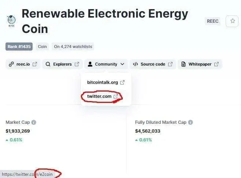This screenshot has width=241, height=178.
Task: Click the chain link icon beside reec.io
Action: click(x=11, y=64)
